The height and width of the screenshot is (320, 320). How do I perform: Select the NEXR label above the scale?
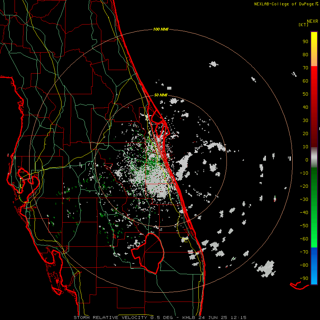point(313,21)
